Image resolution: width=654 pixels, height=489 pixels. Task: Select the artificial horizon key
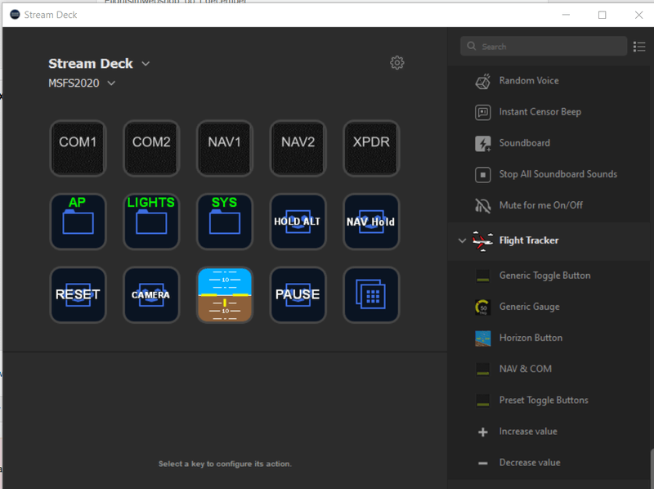pyautogui.click(x=225, y=295)
